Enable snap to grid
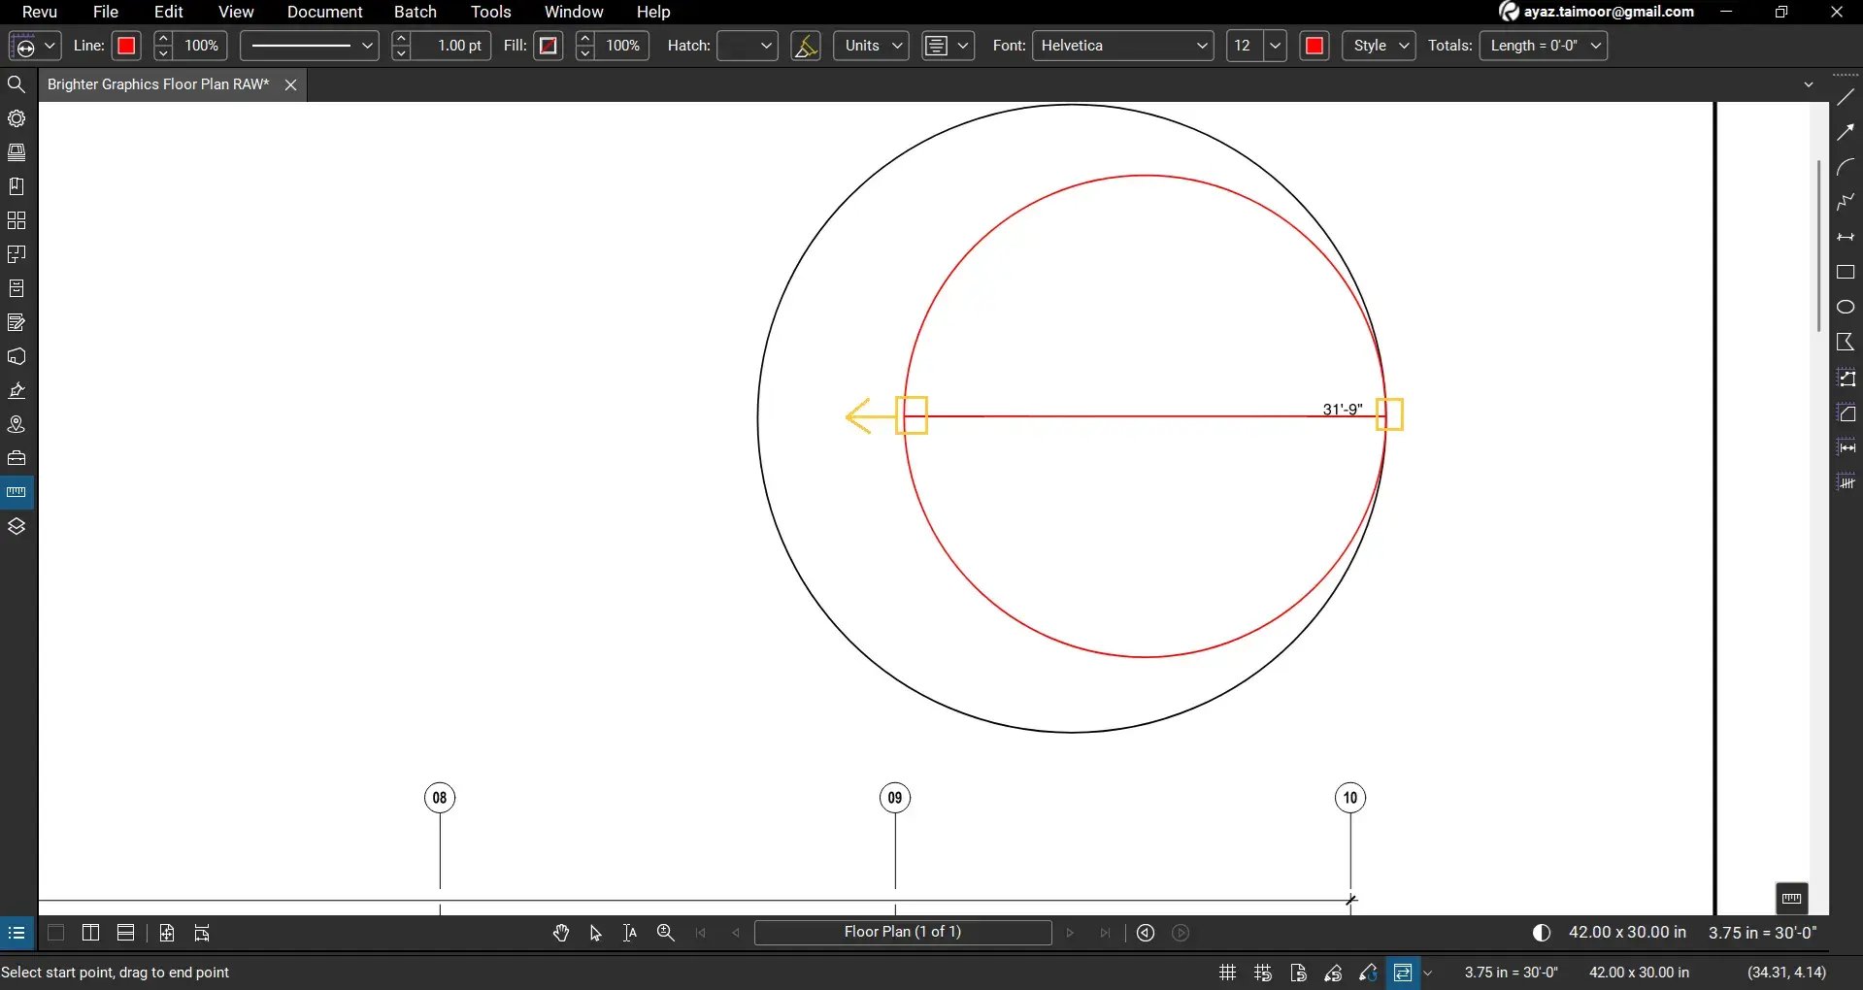The width and height of the screenshot is (1863, 990). click(x=1262, y=973)
